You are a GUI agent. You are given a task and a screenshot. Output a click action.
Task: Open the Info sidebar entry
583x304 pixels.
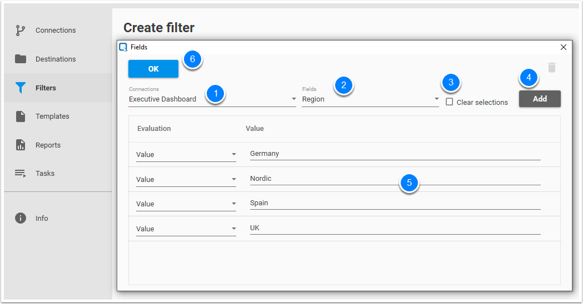click(58, 218)
